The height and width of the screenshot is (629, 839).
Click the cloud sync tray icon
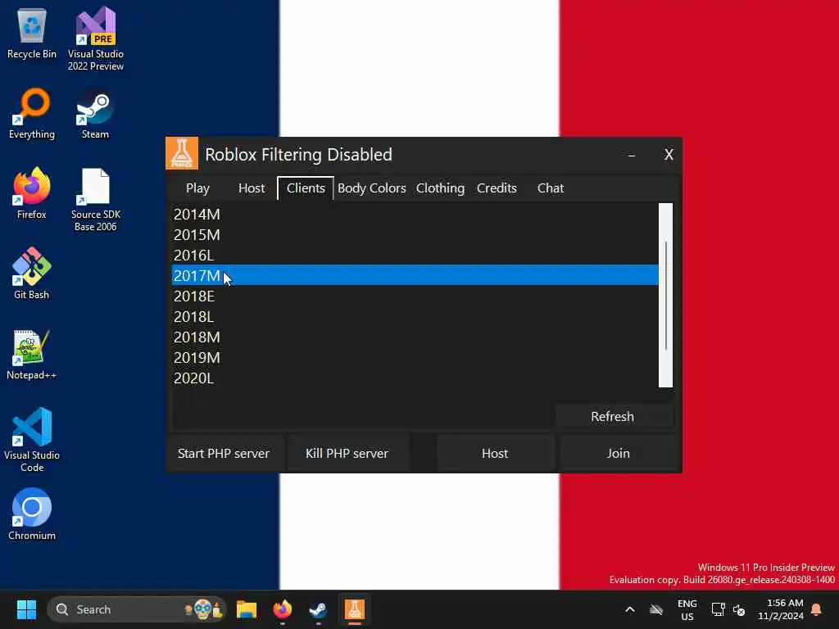pos(656,609)
